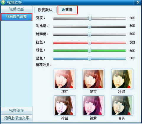Choose the 冷绿 effect thumbnail
The image size is (142, 124).
[122, 79]
